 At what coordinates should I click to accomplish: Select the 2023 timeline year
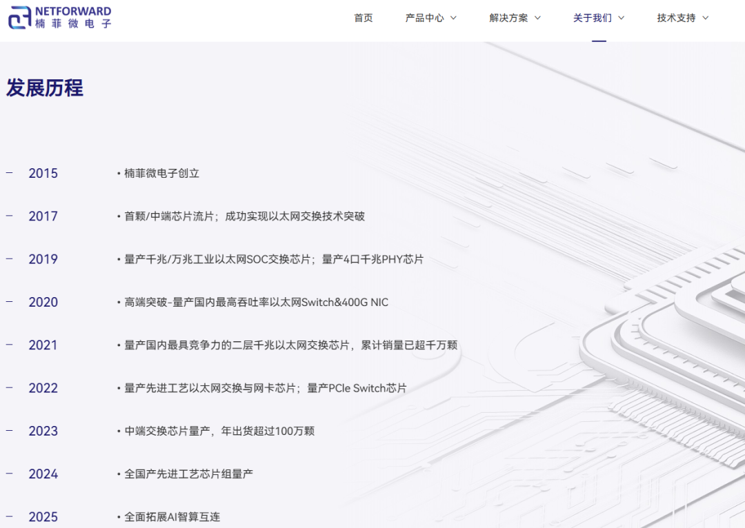(43, 431)
